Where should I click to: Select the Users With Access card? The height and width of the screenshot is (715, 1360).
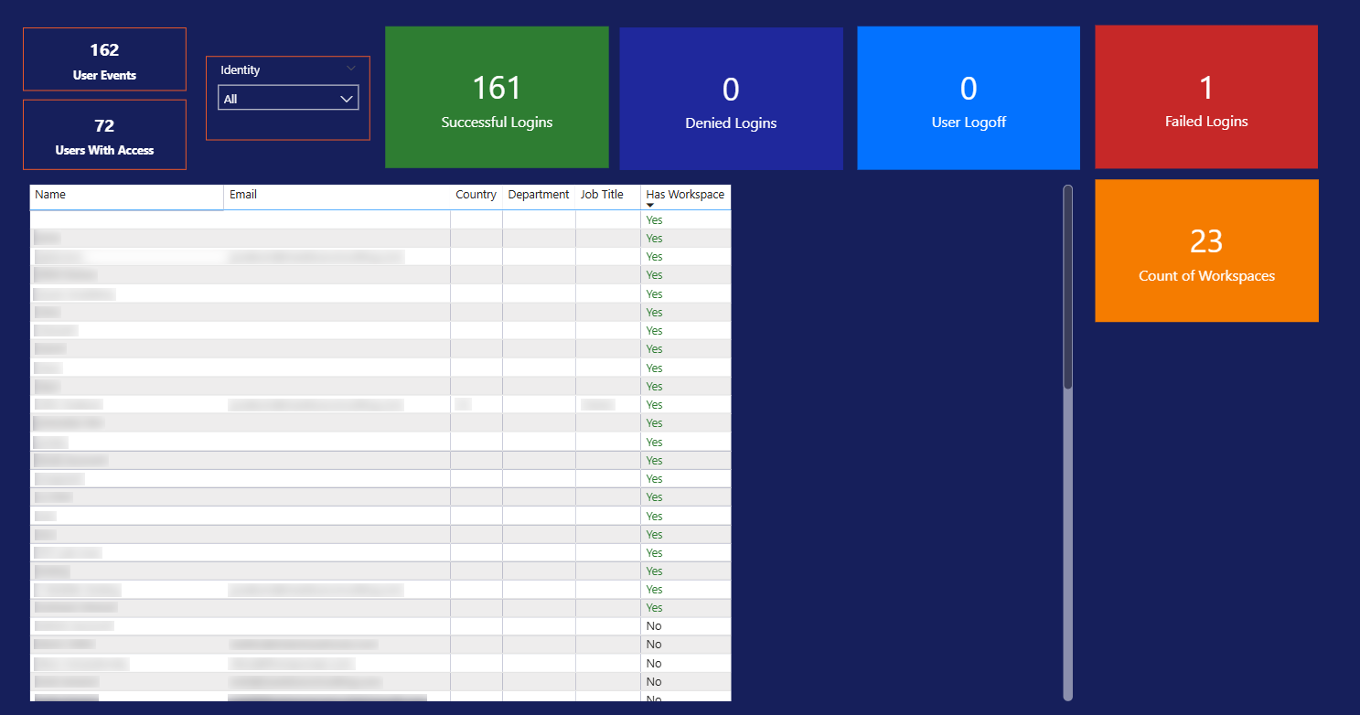point(104,135)
